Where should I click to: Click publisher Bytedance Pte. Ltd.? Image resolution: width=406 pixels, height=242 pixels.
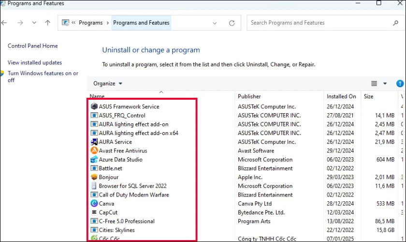(x=261, y=212)
